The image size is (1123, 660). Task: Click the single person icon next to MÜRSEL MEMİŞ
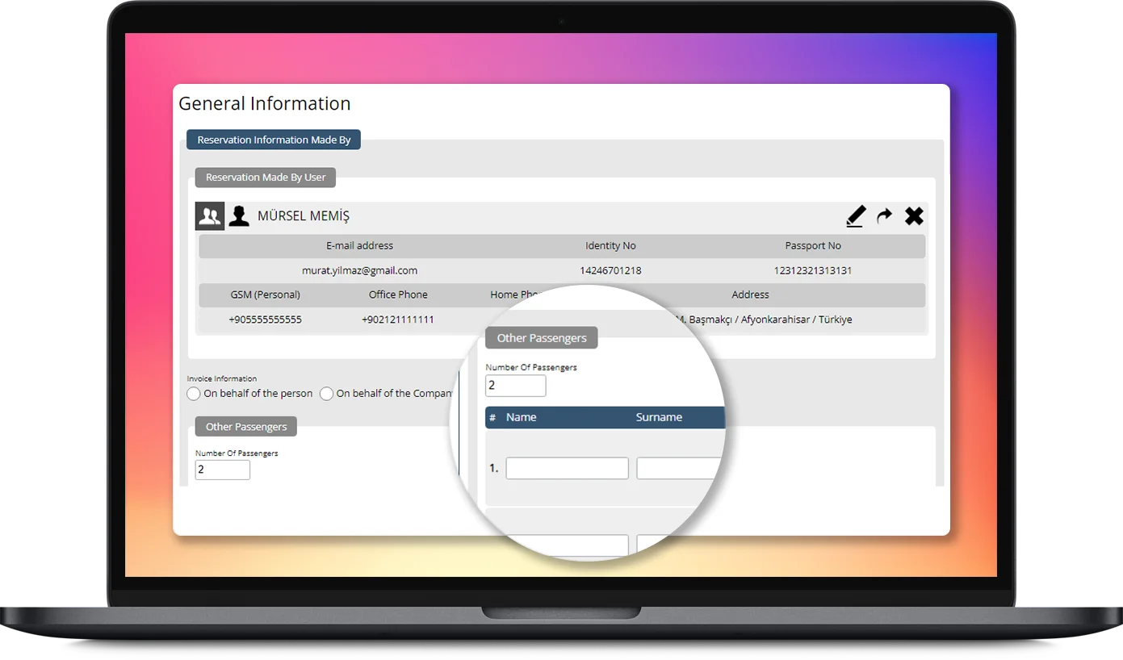click(239, 215)
